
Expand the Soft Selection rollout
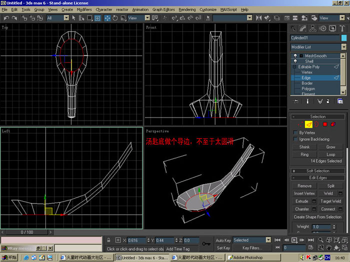coord(318,171)
